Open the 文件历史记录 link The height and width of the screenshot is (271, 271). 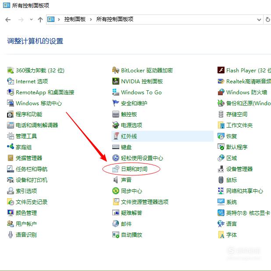coord(32,202)
